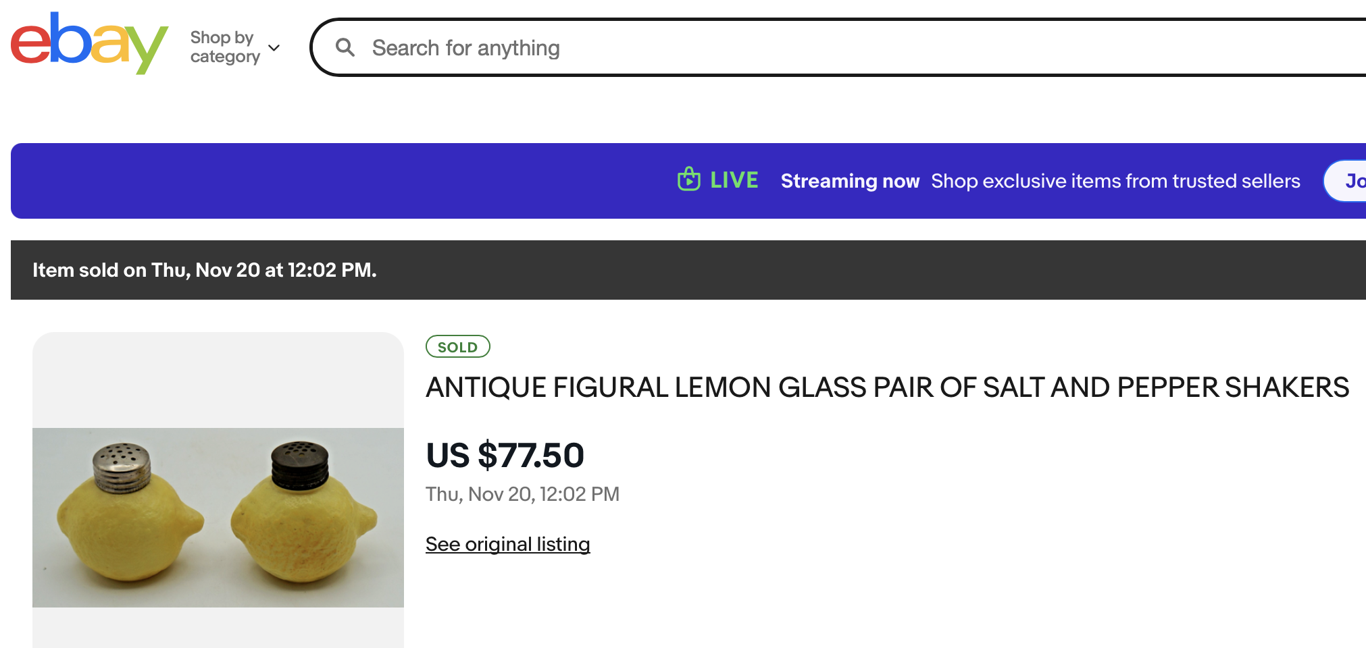Open the "Shop by category" menu label
The height and width of the screenshot is (648, 1366).
tap(224, 47)
